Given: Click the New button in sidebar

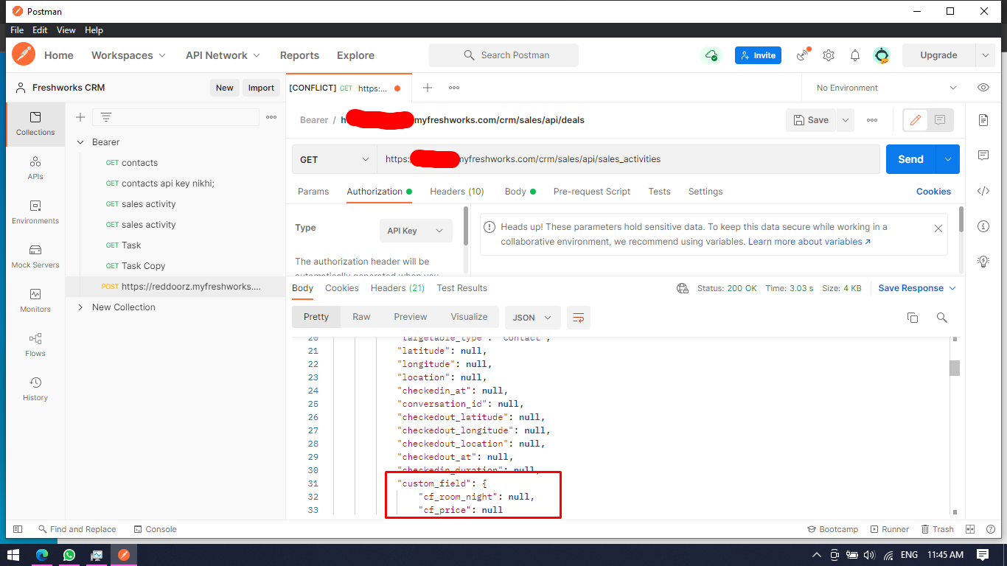Looking at the screenshot, I should coord(225,88).
